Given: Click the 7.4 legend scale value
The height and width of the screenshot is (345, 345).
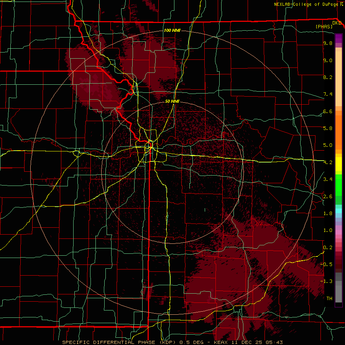Looking at the screenshot, I should 328,94.
